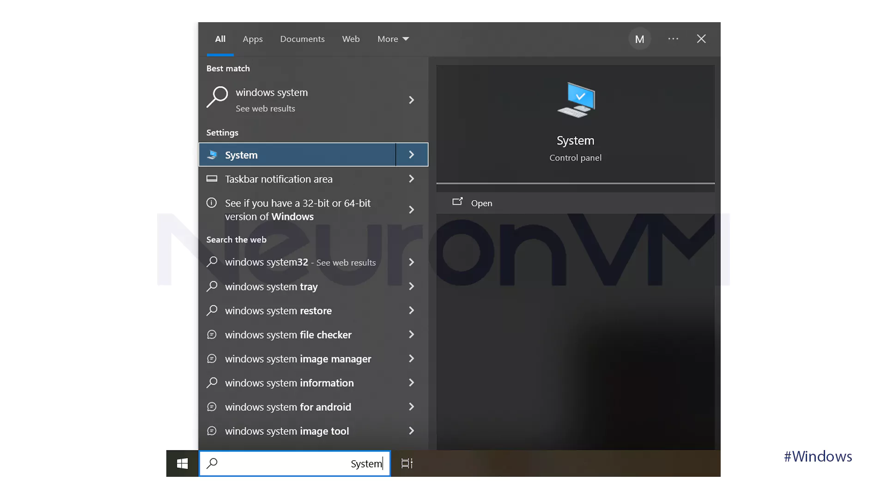The height and width of the screenshot is (499, 887).
Task: Click the Windows Start button
Action: pyautogui.click(x=182, y=463)
